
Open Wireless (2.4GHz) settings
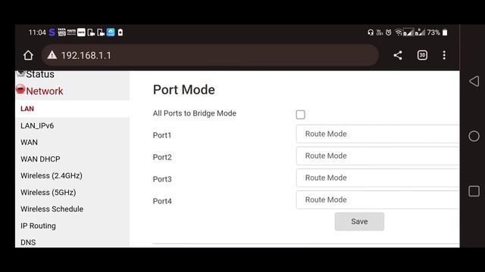click(x=52, y=176)
